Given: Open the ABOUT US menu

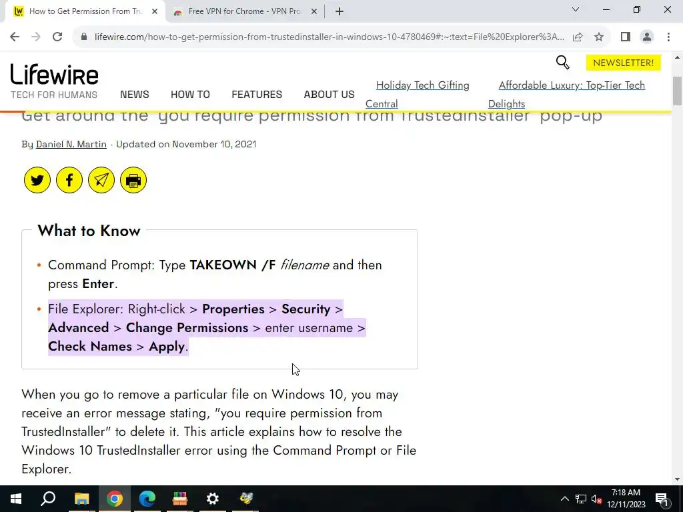Looking at the screenshot, I should 329,95.
